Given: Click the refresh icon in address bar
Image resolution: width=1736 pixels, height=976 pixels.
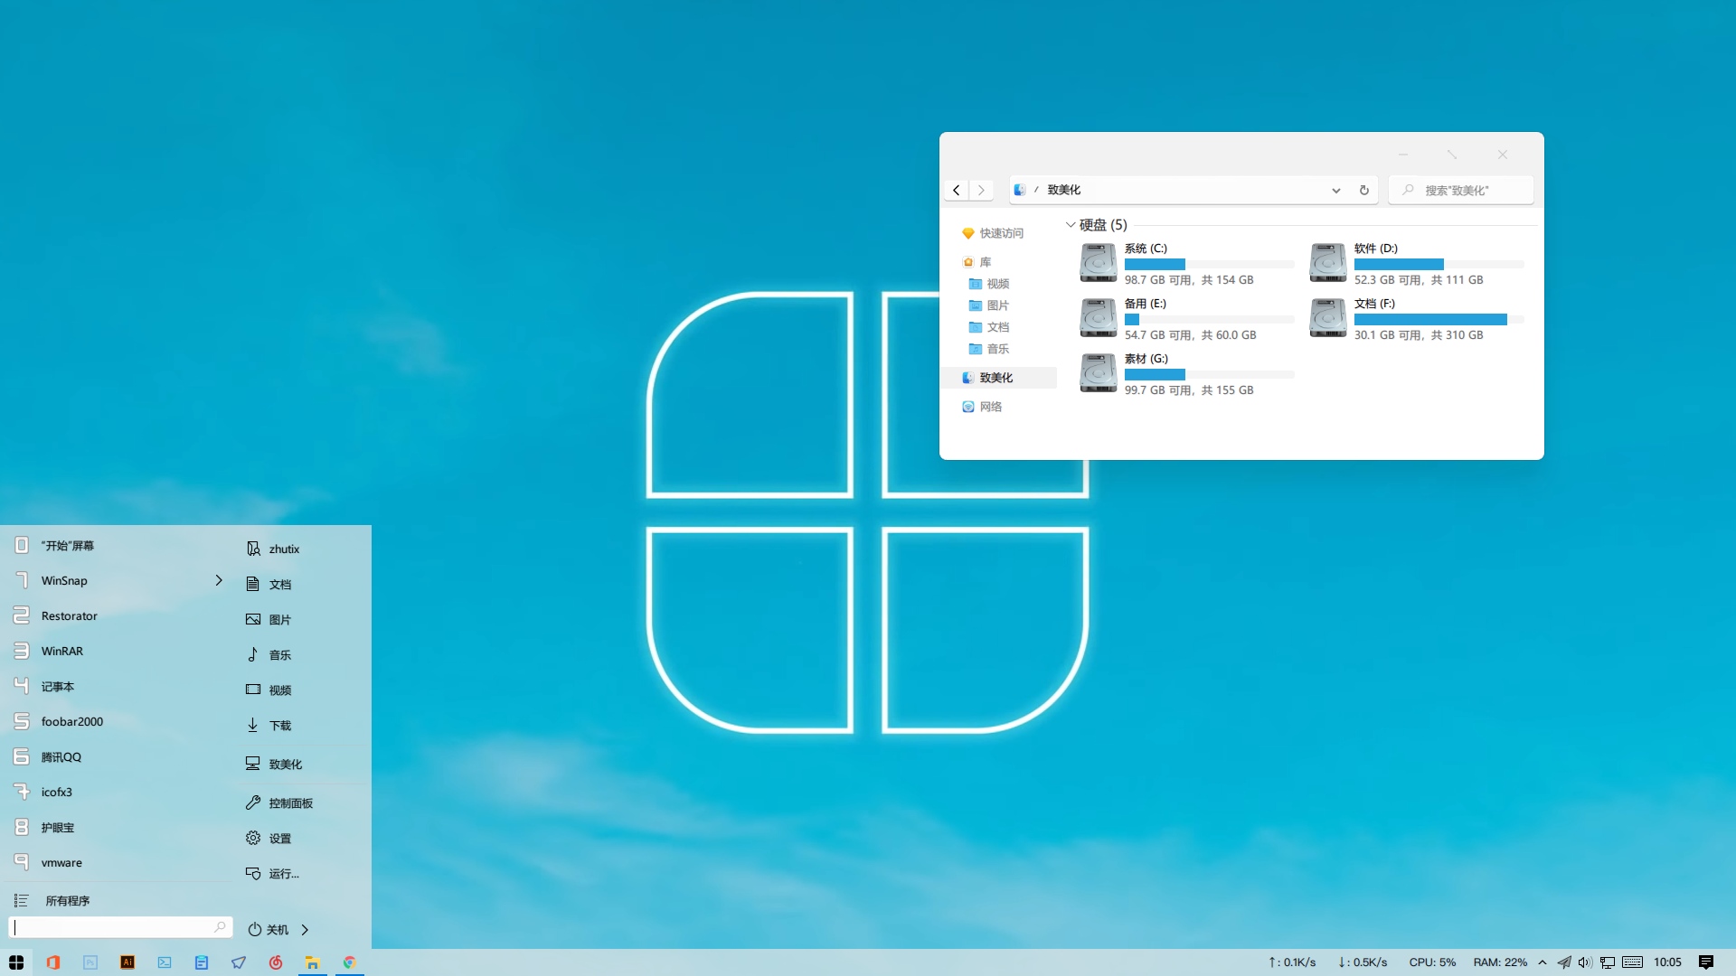Looking at the screenshot, I should pos(1363,191).
